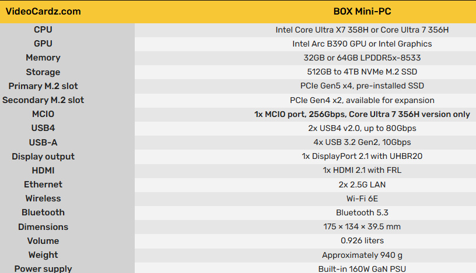Viewport: 476px width, 273px height.
Task: Select the BOX Mini-PC column header
Action: tap(362, 12)
